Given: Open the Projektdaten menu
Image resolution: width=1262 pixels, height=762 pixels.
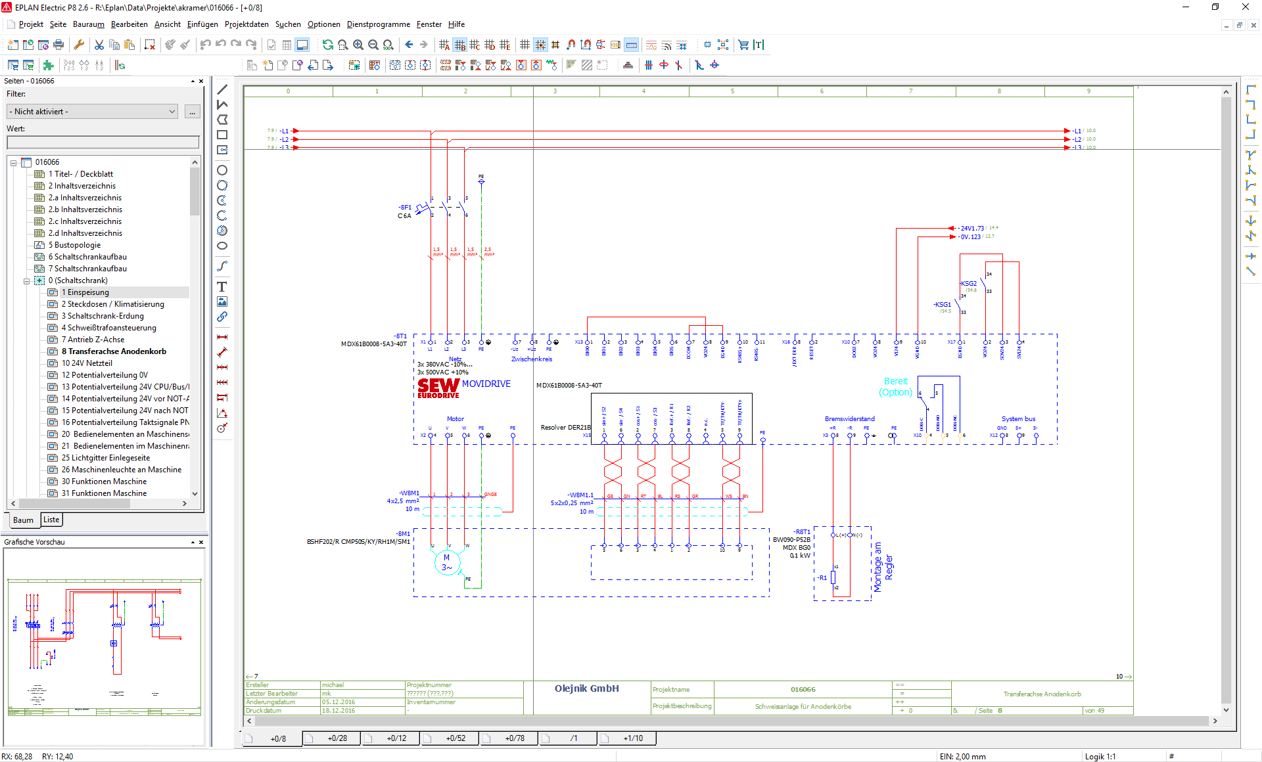Looking at the screenshot, I should coord(246,24).
